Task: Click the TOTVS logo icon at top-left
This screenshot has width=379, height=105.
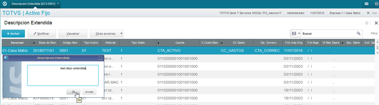Action: tap(5, 4)
